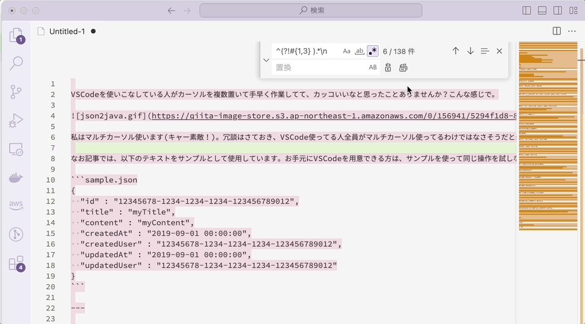This screenshot has height=324, width=585.
Task: Place the cursor on ```sample.json at line 10
Action: [104, 180]
